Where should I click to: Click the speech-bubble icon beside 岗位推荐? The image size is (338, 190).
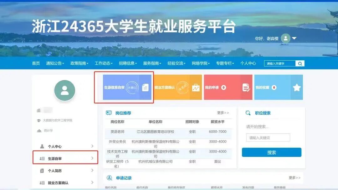click(109, 113)
